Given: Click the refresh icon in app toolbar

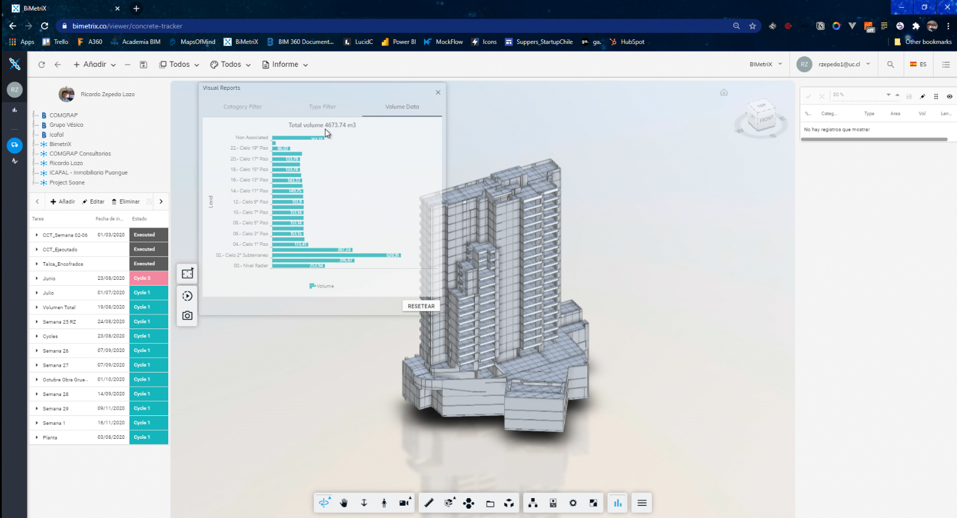Looking at the screenshot, I should [x=42, y=65].
